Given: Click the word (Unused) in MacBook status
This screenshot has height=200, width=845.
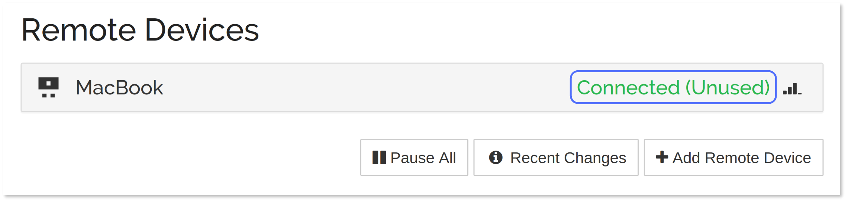Looking at the screenshot, I should coord(728,88).
